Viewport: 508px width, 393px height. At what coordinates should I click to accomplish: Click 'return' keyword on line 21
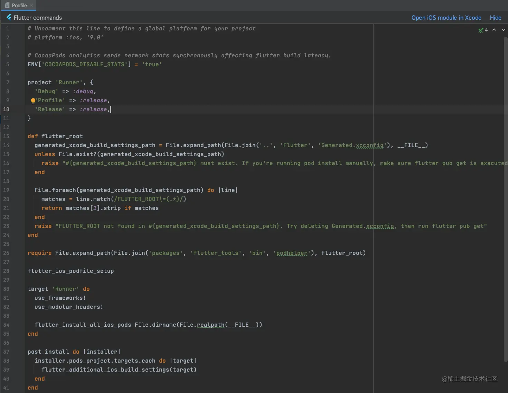[x=51, y=208]
